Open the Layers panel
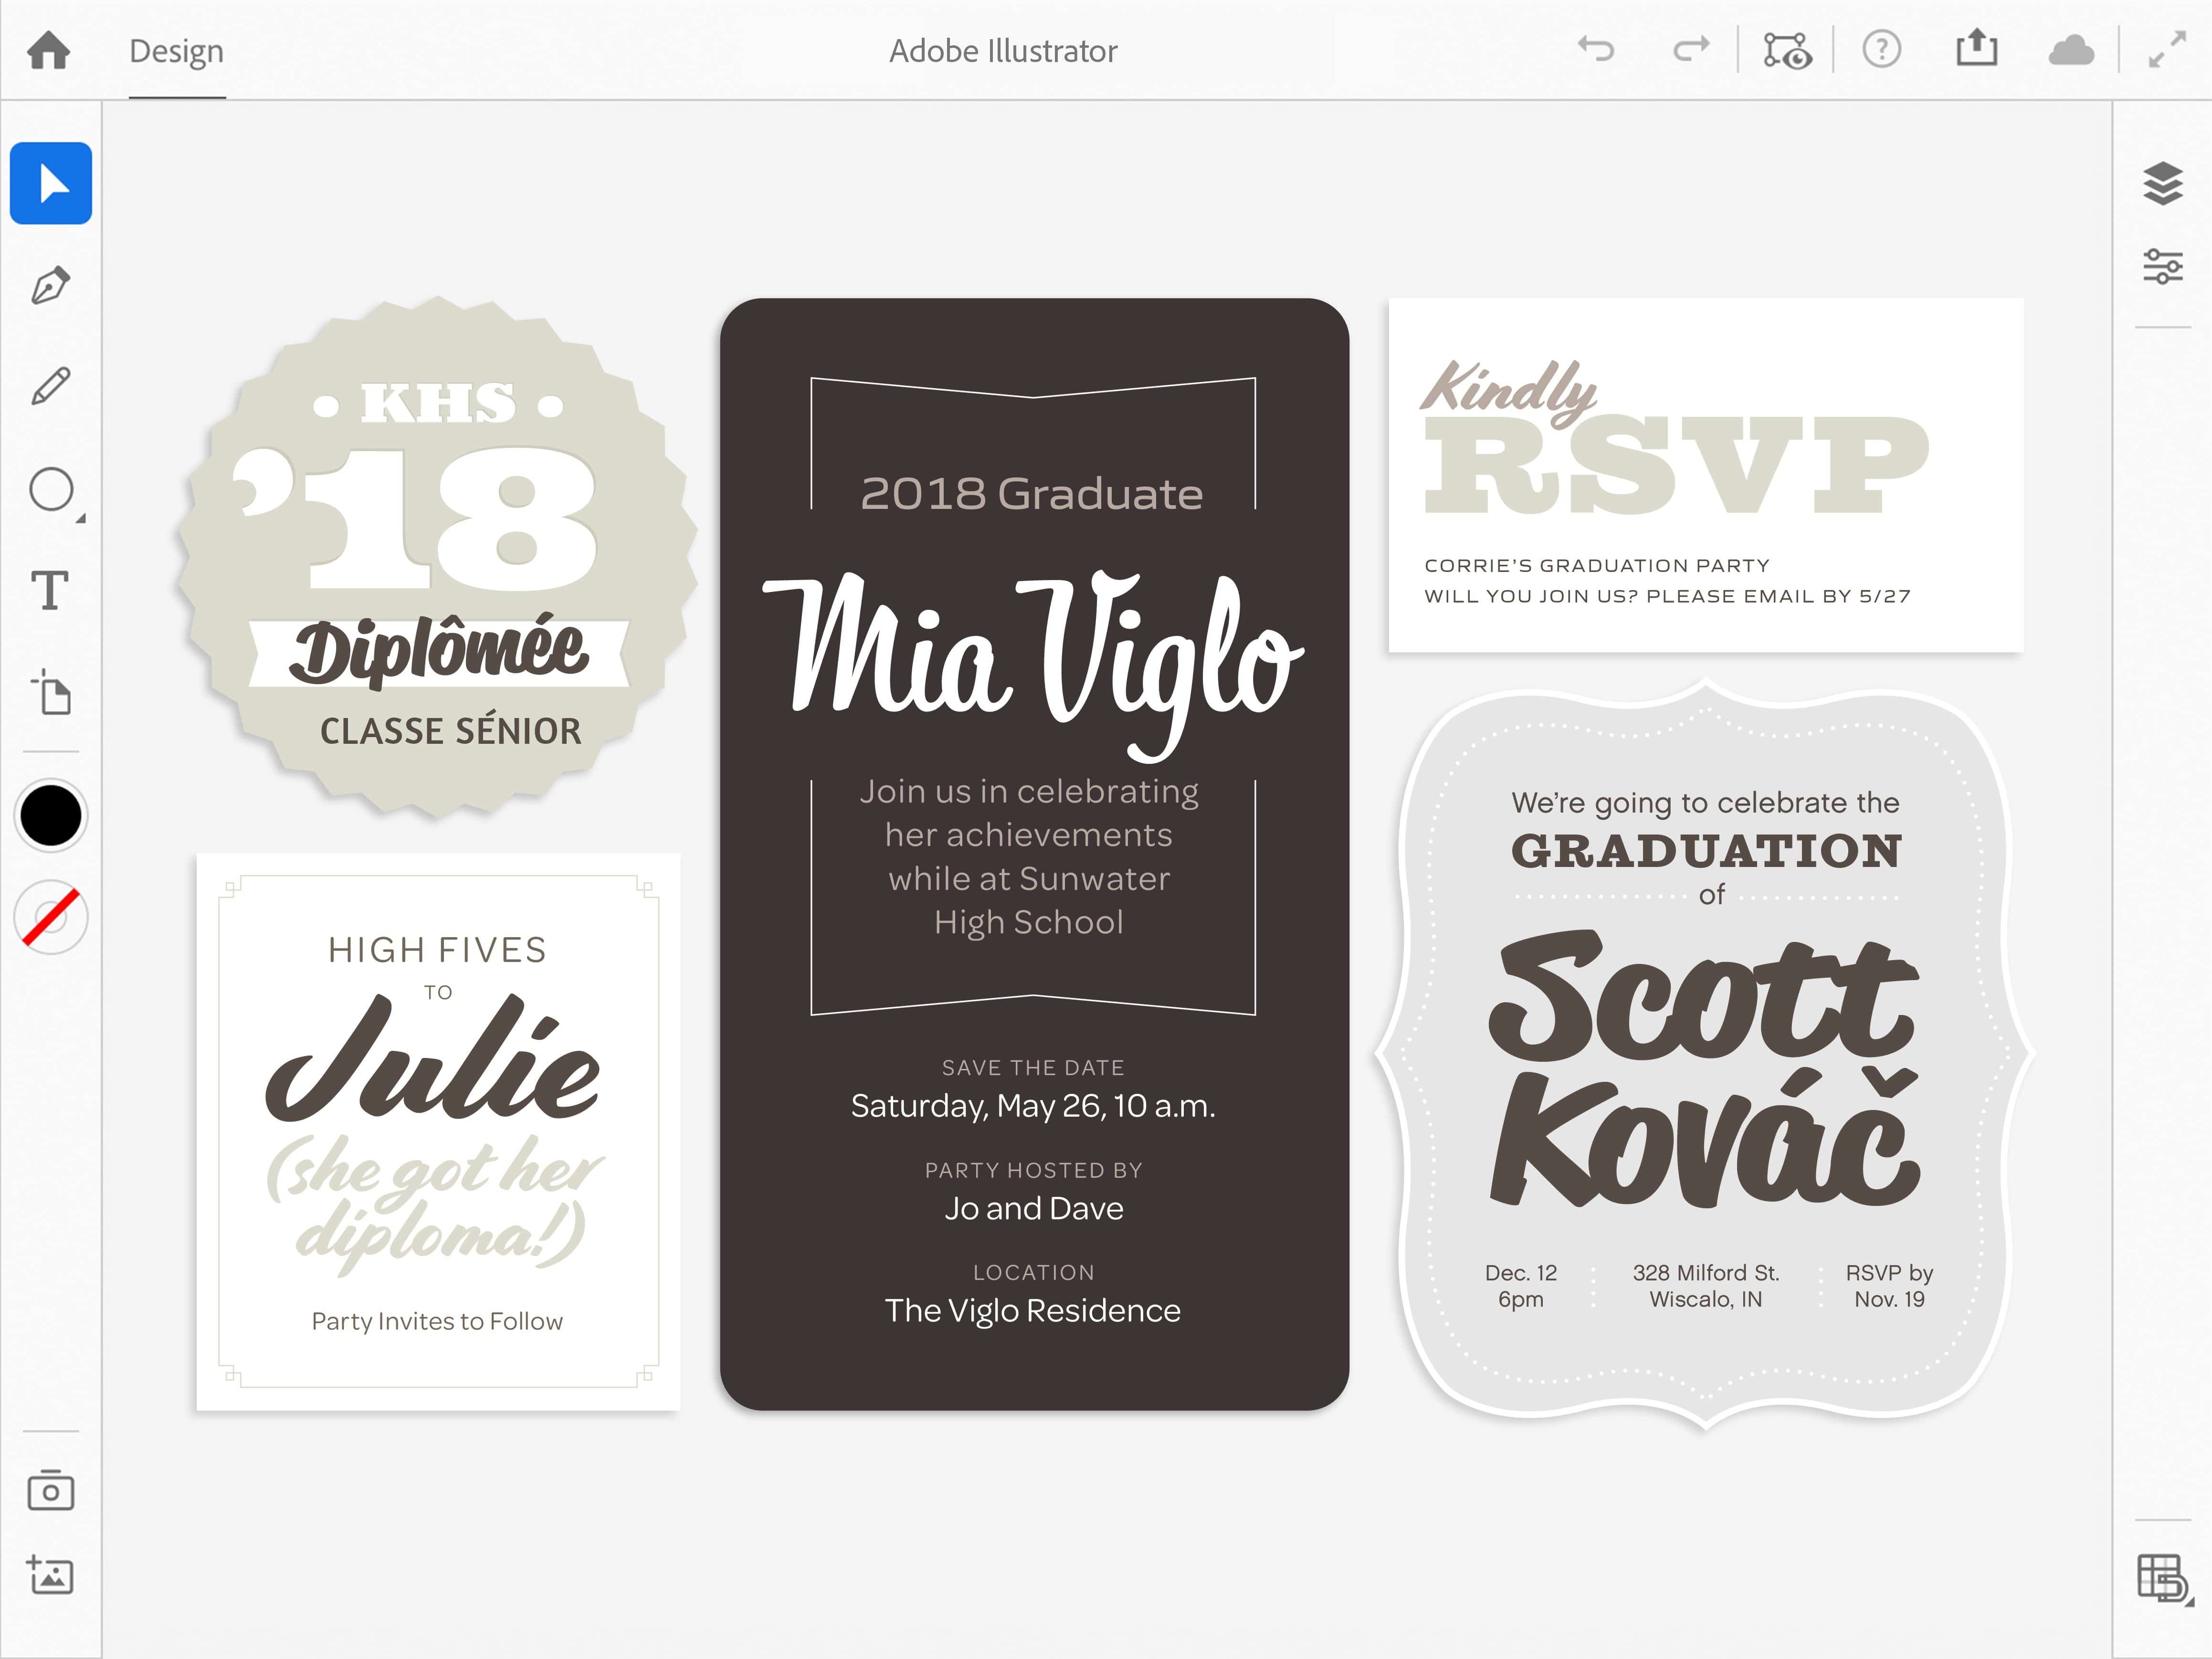Viewport: 2212px width, 1659px height. tap(2164, 184)
